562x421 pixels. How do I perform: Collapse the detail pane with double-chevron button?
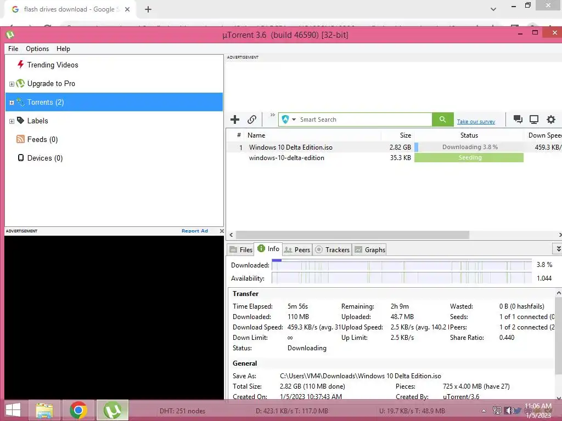(558, 248)
